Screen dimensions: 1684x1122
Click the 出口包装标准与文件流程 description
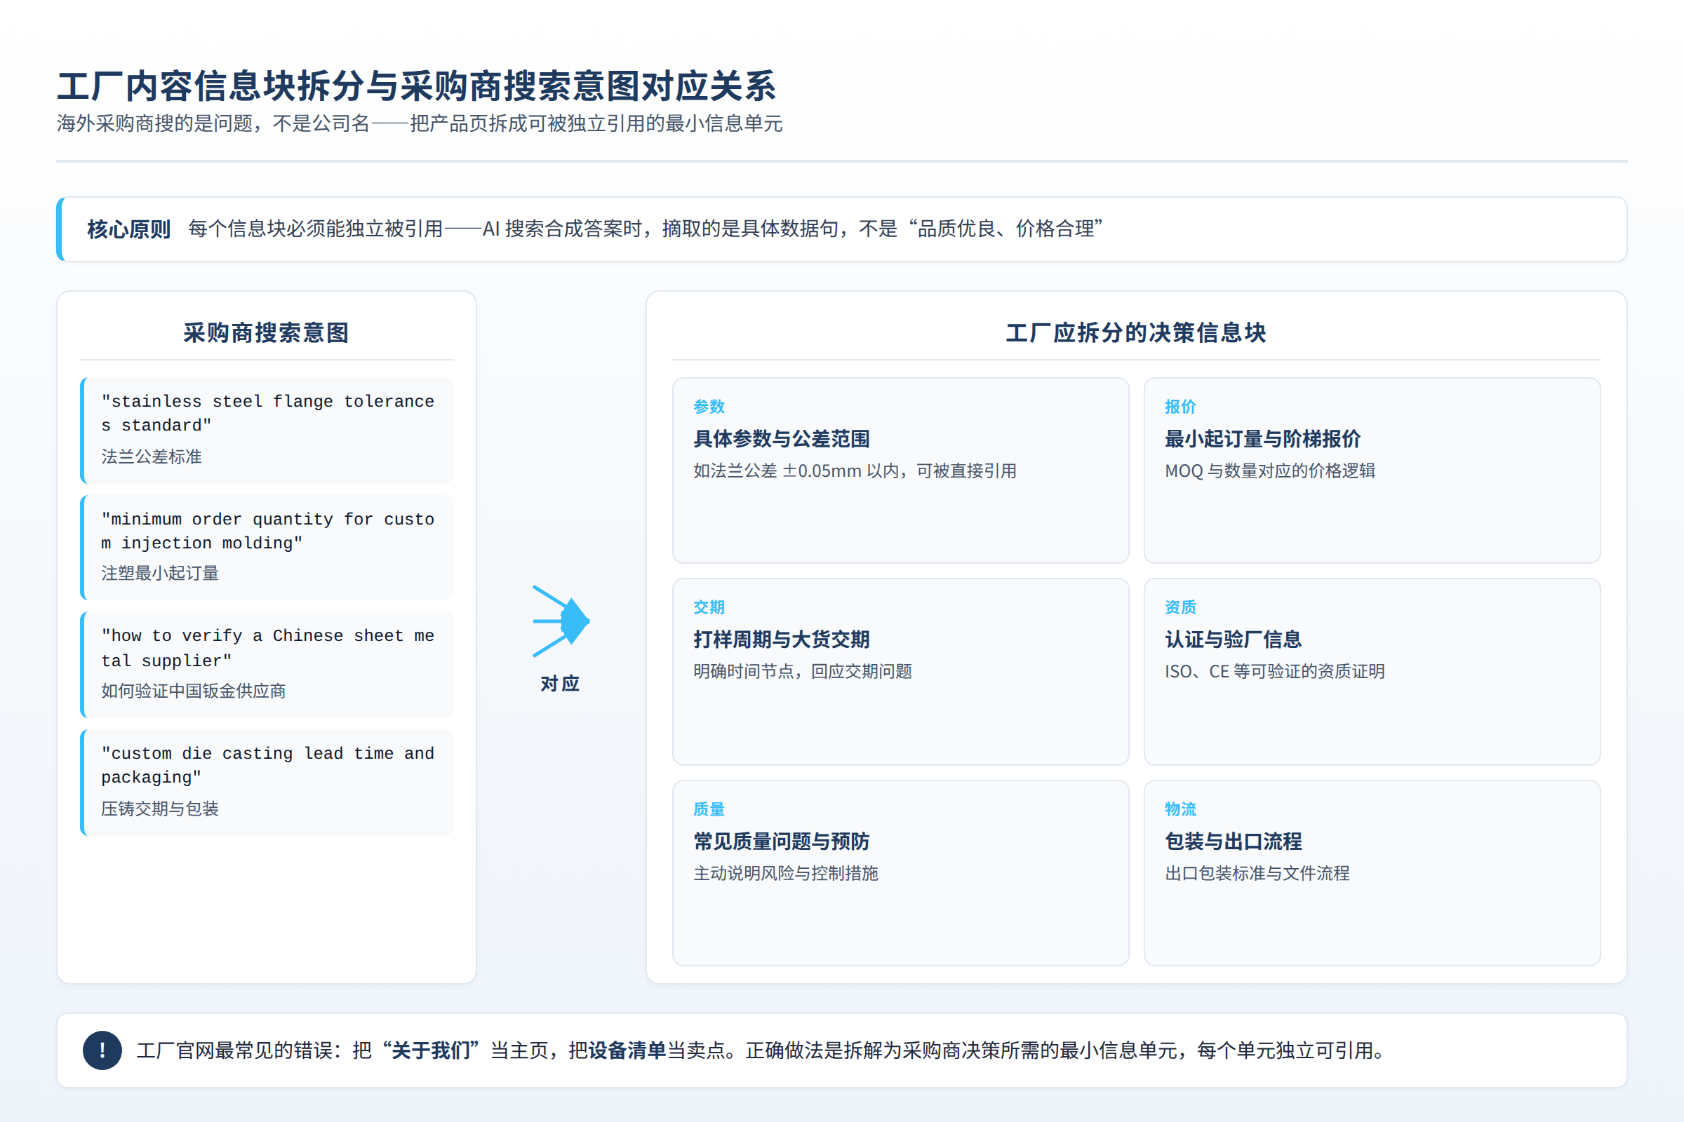click(1257, 873)
